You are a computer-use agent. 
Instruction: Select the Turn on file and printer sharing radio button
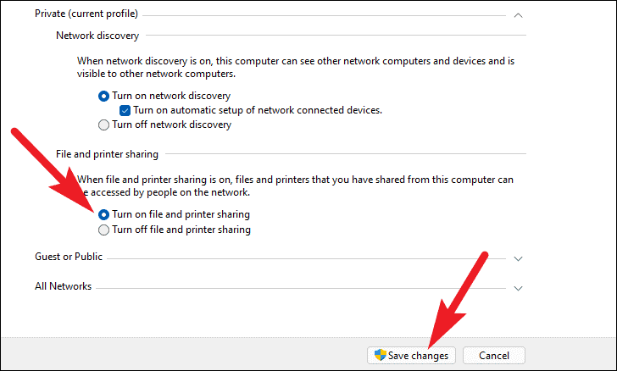(103, 215)
